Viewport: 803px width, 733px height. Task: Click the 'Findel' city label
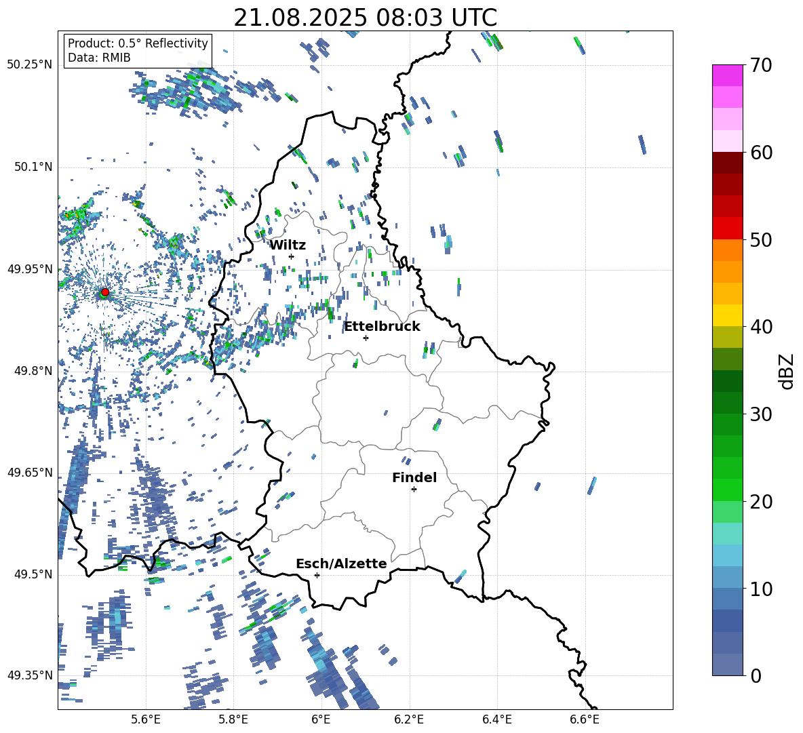click(414, 477)
